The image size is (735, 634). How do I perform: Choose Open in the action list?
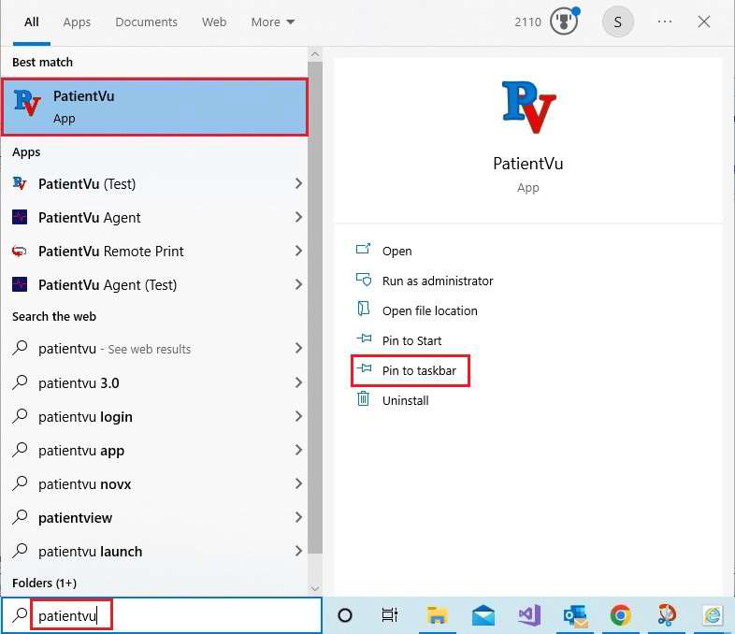click(x=397, y=252)
